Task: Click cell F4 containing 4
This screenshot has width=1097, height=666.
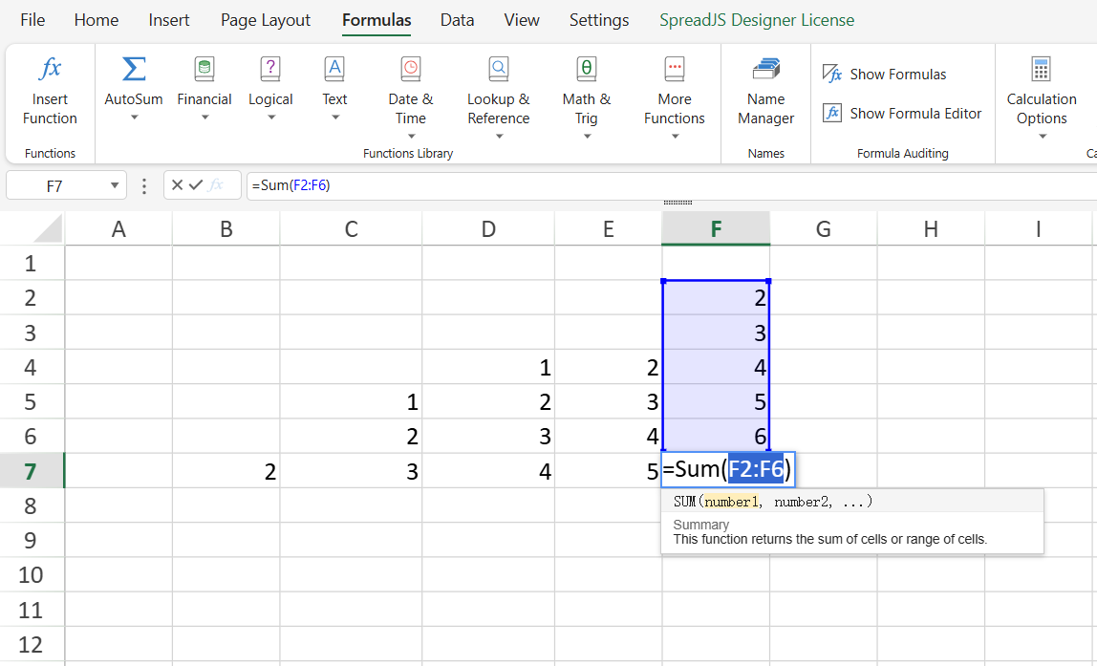Action: 716,367
